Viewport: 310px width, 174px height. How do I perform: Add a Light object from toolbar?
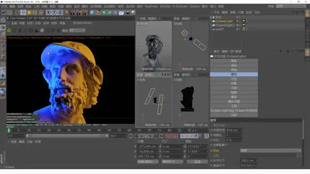(133, 13)
